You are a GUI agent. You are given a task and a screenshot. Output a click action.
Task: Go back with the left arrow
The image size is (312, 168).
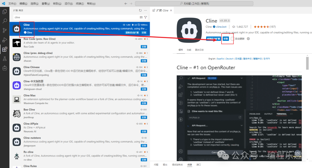[x=126, y=3]
